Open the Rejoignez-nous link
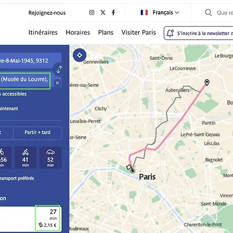Viewport: 233px width, 233px height. (47, 13)
